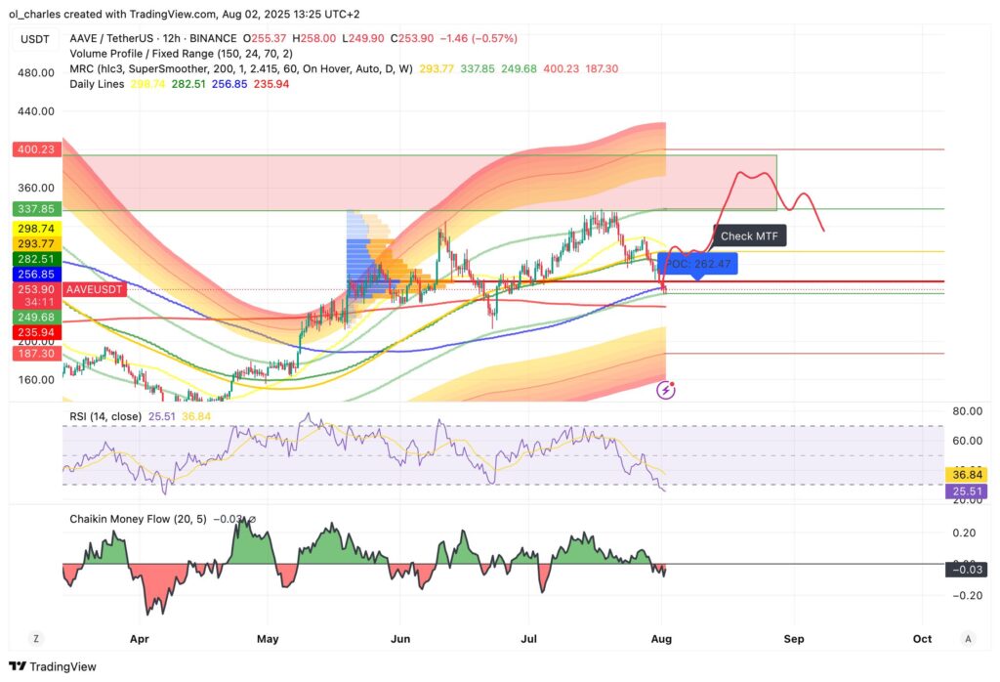Click the yellow 298.74 price label
The width and height of the screenshot is (1000, 682).
(36, 228)
